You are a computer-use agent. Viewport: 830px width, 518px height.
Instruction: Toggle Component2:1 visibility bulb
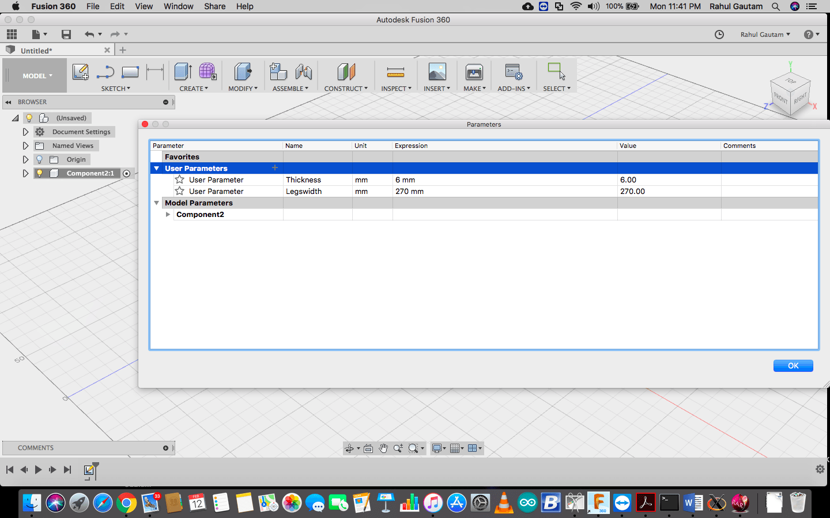click(39, 173)
